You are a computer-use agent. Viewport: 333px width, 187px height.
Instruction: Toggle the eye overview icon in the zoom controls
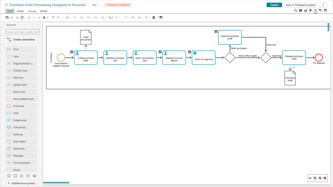[x=310, y=178]
